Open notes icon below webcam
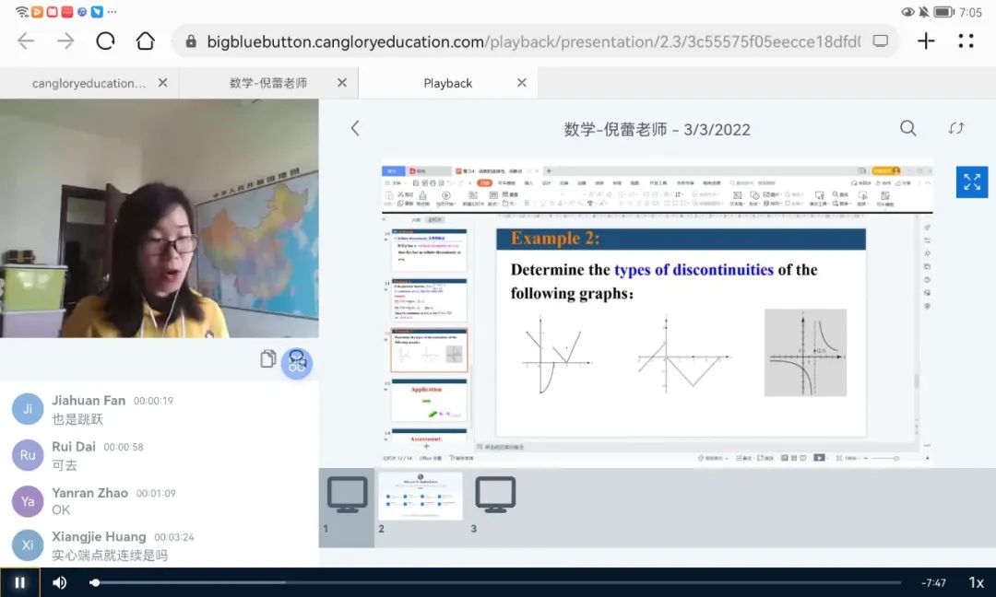 (268, 359)
